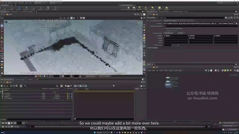Viewport: 239px width, 134px height.
Task: Open the viewport display options gear
Action: click(x=141, y=18)
